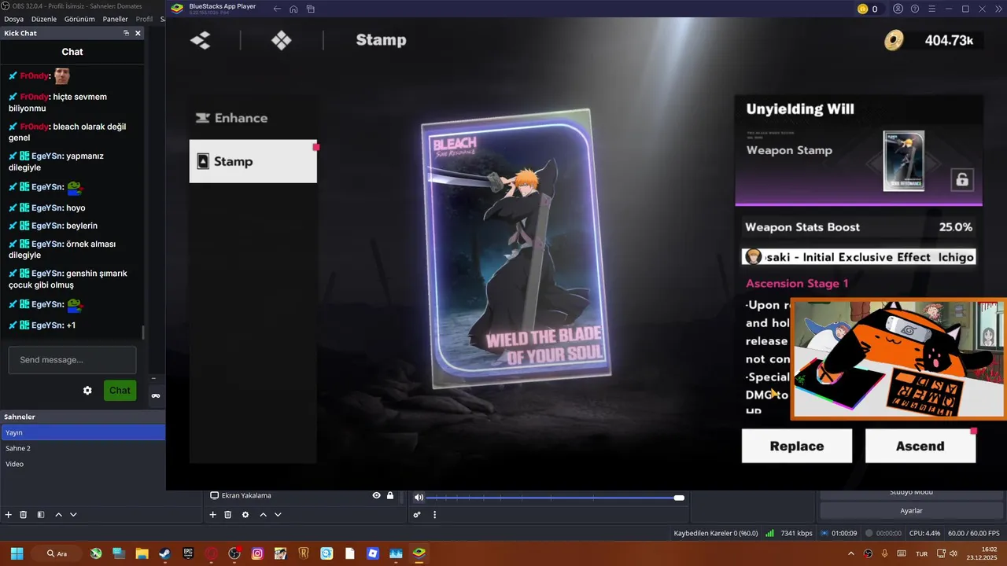Image resolution: width=1007 pixels, height=566 pixels.
Task: Select the Stamp tab
Action: (x=253, y=161)
